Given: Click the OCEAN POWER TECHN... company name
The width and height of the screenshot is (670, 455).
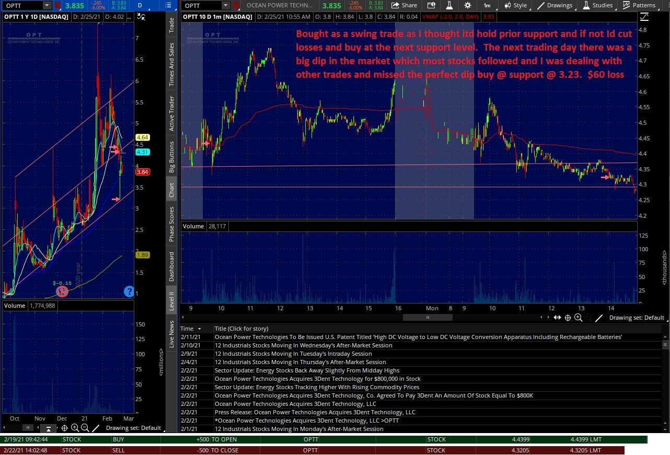Looking at the screenshot, I should (281, 5).
